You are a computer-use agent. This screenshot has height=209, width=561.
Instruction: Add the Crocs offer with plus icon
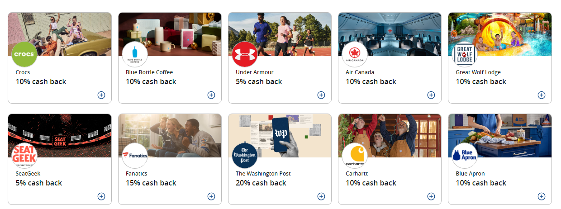click(101, 95)
